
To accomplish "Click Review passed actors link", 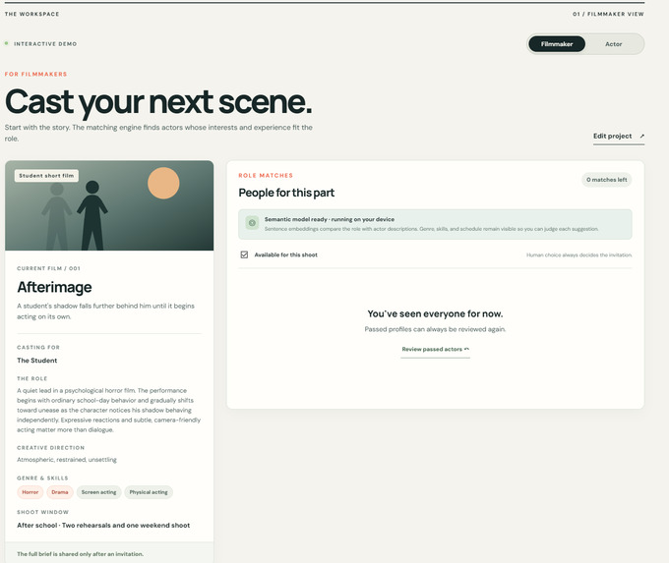I will (435, 350).
